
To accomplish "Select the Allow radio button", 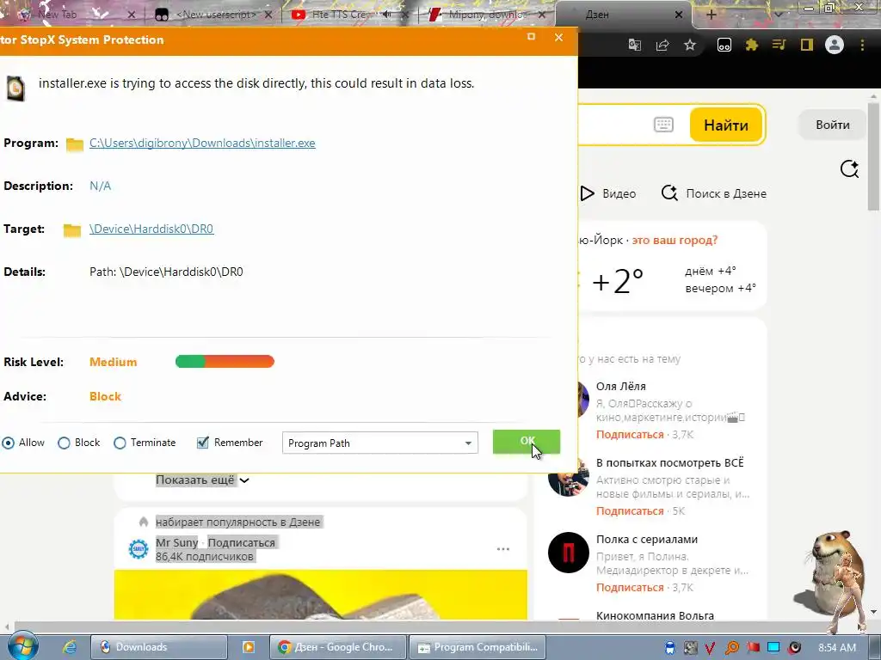I will coord(9,443).
